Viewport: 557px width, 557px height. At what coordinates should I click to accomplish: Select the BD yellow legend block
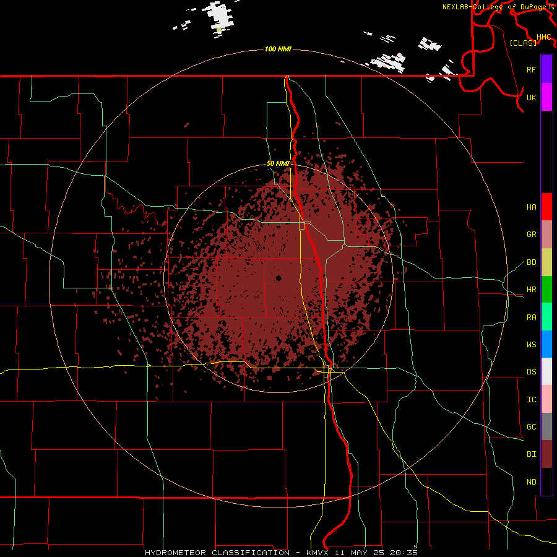click(546, 262)
